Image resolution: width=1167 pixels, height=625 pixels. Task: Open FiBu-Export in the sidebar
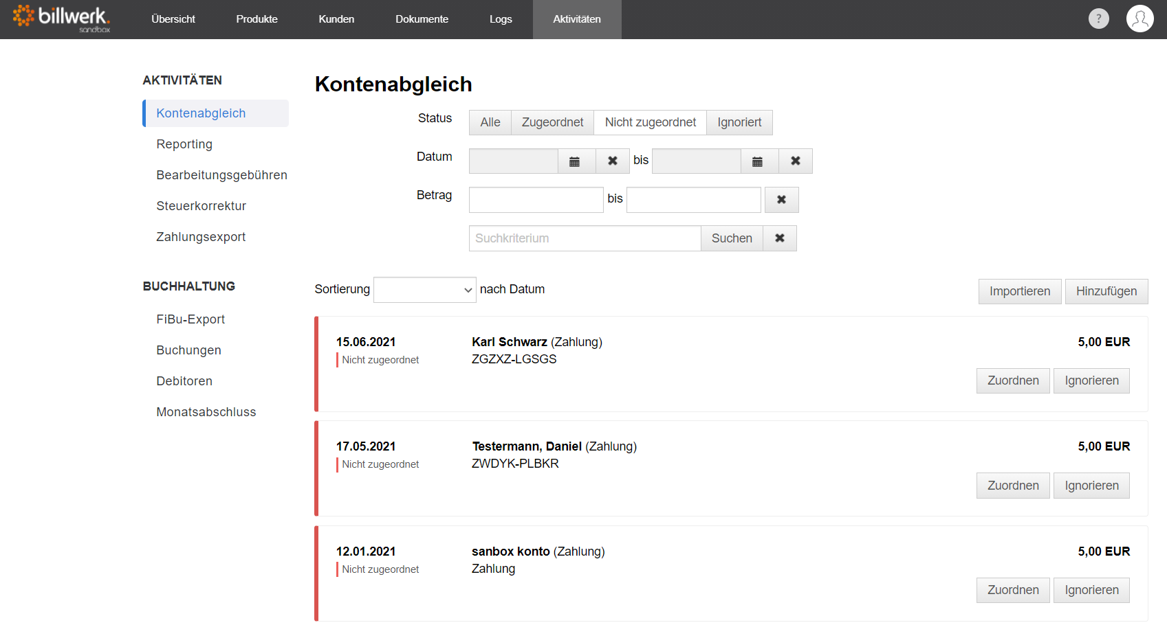[x=190, y=319]
